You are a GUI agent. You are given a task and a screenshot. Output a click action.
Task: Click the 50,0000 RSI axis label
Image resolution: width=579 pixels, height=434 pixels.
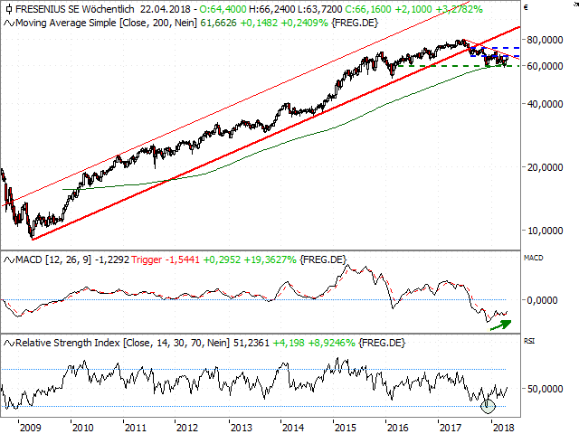[545, 389]
